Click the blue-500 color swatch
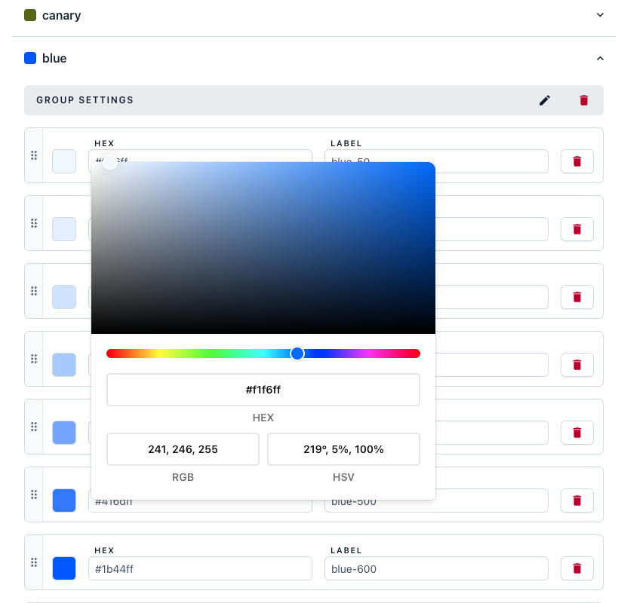This screenshot has height=603, width=621. 64,500
